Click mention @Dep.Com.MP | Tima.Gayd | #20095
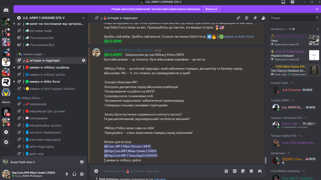The width and height of the screenshot is (321, 180). coord(130,155)
